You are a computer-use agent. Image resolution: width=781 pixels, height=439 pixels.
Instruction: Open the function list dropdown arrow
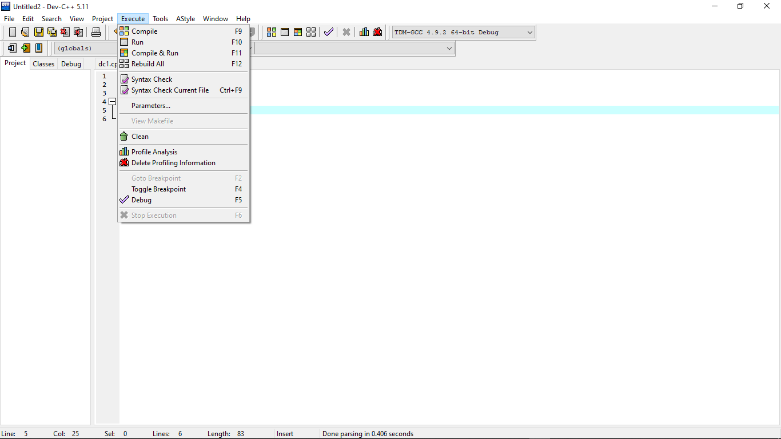pyautogui.click(x=449, y=49)
